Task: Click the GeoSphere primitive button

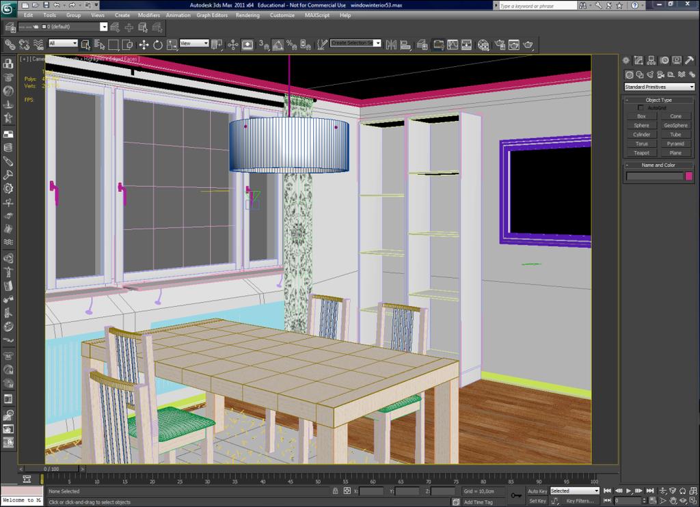Action: pyautogui.click(x=675, y=126)
